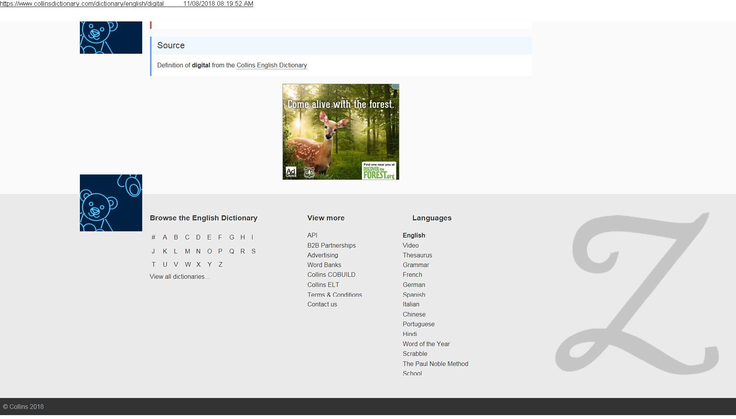Go to B2B Partnerships page
This screenshot has width=736, height=419.
pyautogui.click(x=331, y=245)
